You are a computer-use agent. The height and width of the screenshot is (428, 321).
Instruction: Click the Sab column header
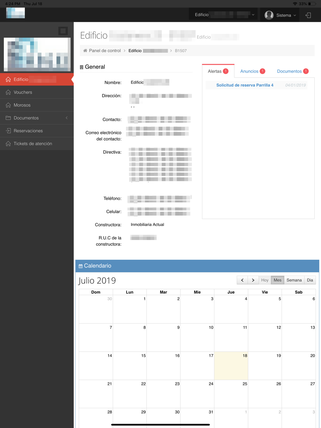click(x=299, y=292)
